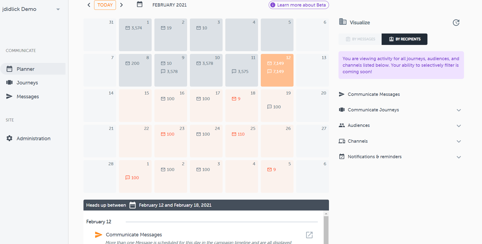Screen dimensions: 482x244
Task: Click the calendar icon next to month navigation
Action: tap(139, 5)
